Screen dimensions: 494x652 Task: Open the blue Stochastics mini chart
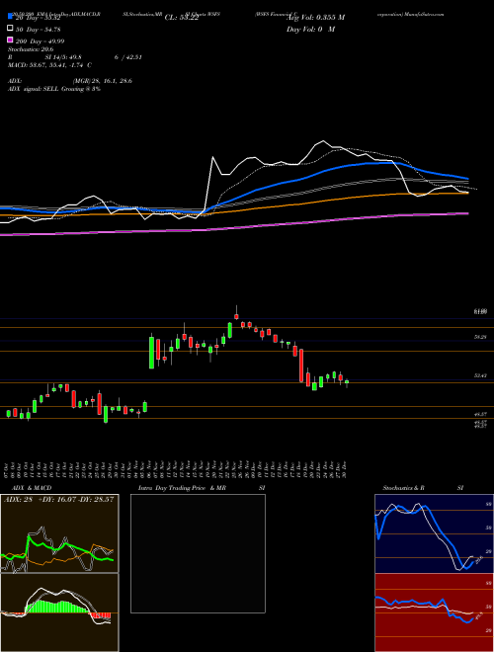pos(434,533)
